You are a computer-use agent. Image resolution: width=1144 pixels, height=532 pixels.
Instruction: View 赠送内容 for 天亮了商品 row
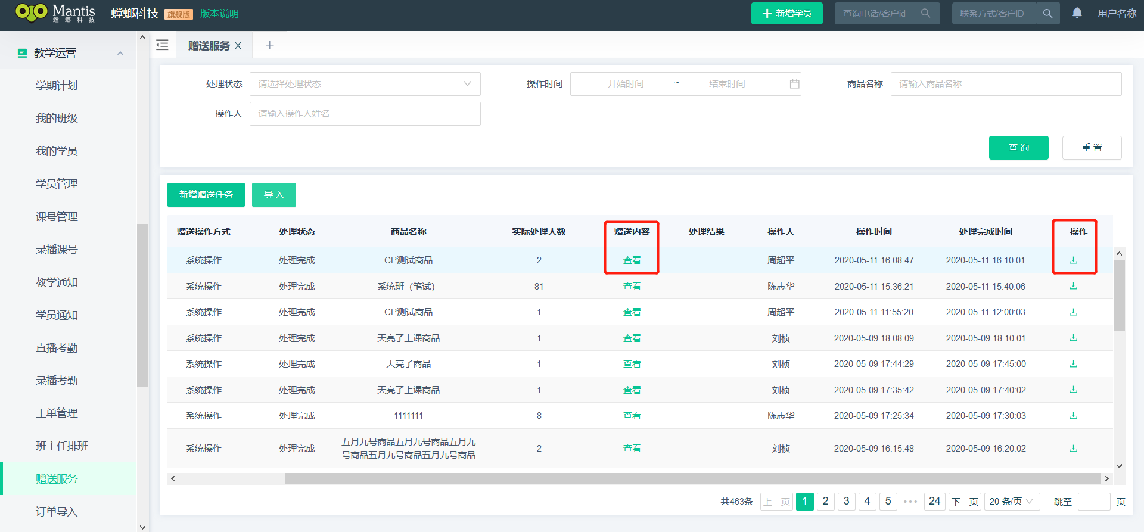(x=632, y=364)
